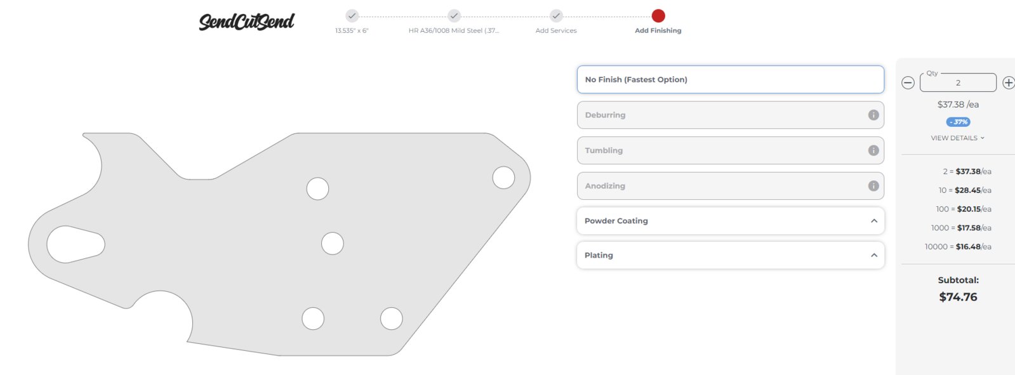Select the Deburring finish option
Screen dimensions: 1015x375
pyautogui.click(x=731, y=115)
